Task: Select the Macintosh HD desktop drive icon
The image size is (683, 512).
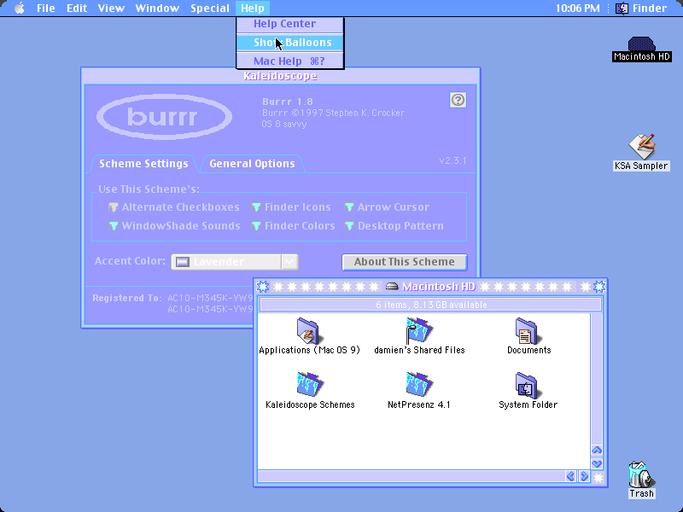Action: click(x=641, y=44)
